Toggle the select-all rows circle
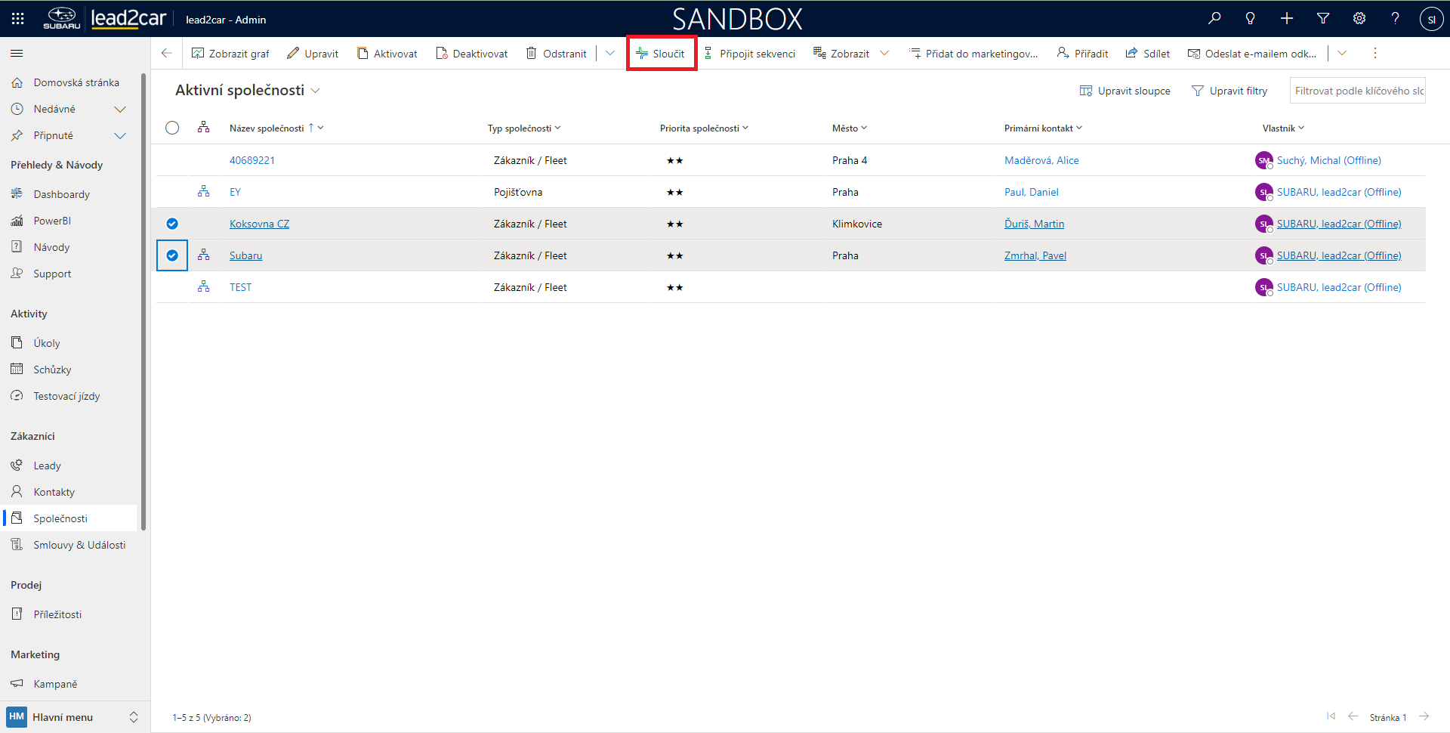Viewport: 1450px width, 733px height. tap(172, 128)
